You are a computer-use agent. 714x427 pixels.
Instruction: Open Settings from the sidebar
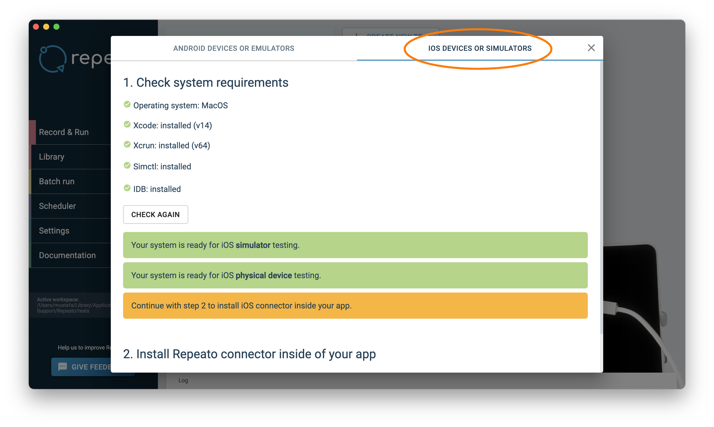pos(70,231)
